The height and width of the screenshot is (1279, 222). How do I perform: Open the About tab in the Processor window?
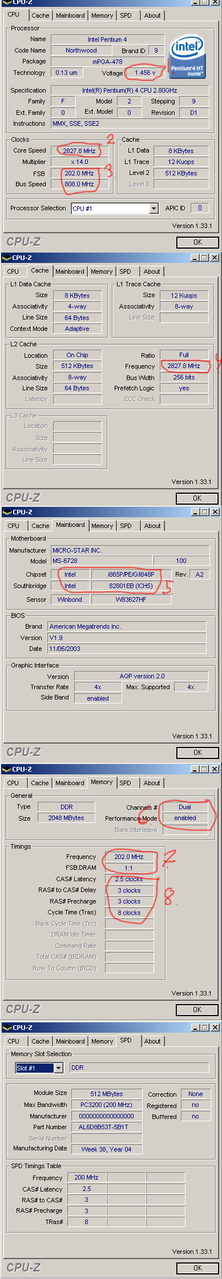pyautogui.click(x=152, y=15)
